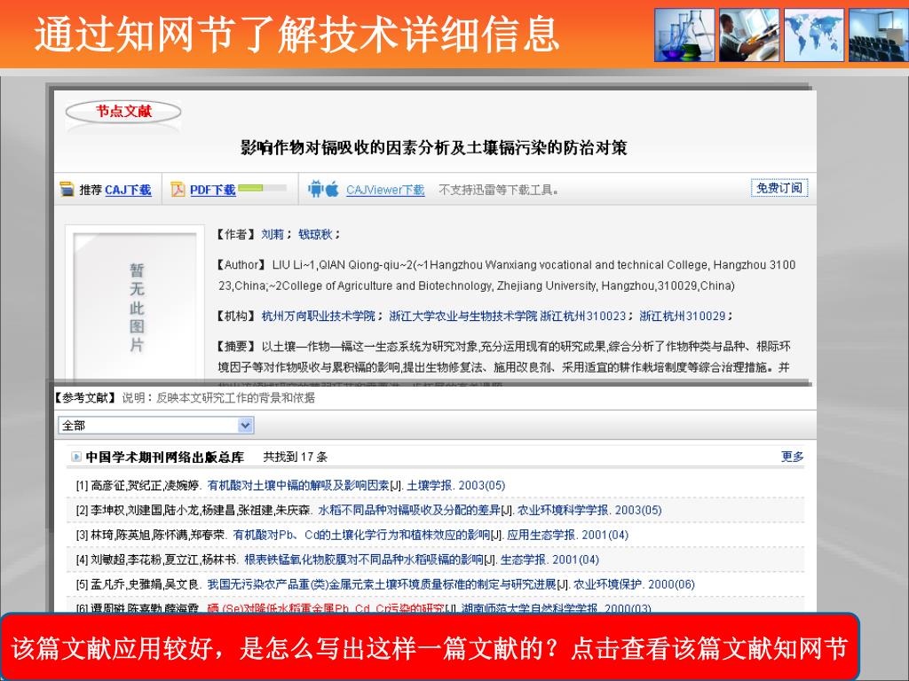Screen dimensions: 909x681
Task: Click the CAJ download document icon
Action: (67, 190)
